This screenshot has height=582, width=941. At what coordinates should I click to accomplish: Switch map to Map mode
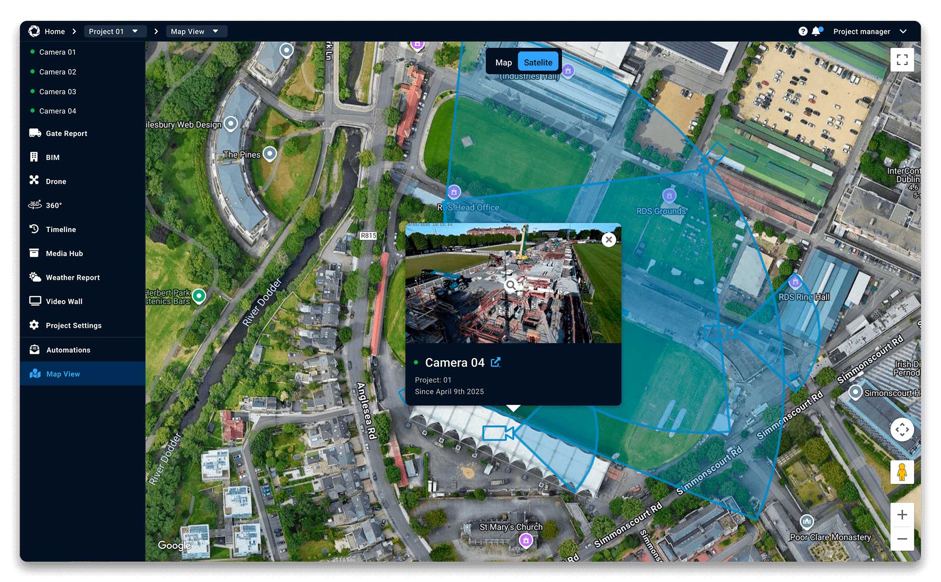click(x=503, y=62)
